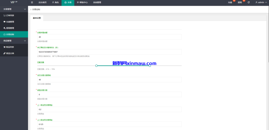Open 商品列表 in the sidebar
This screenshot has height=130, width=269.
coord(10,47)
